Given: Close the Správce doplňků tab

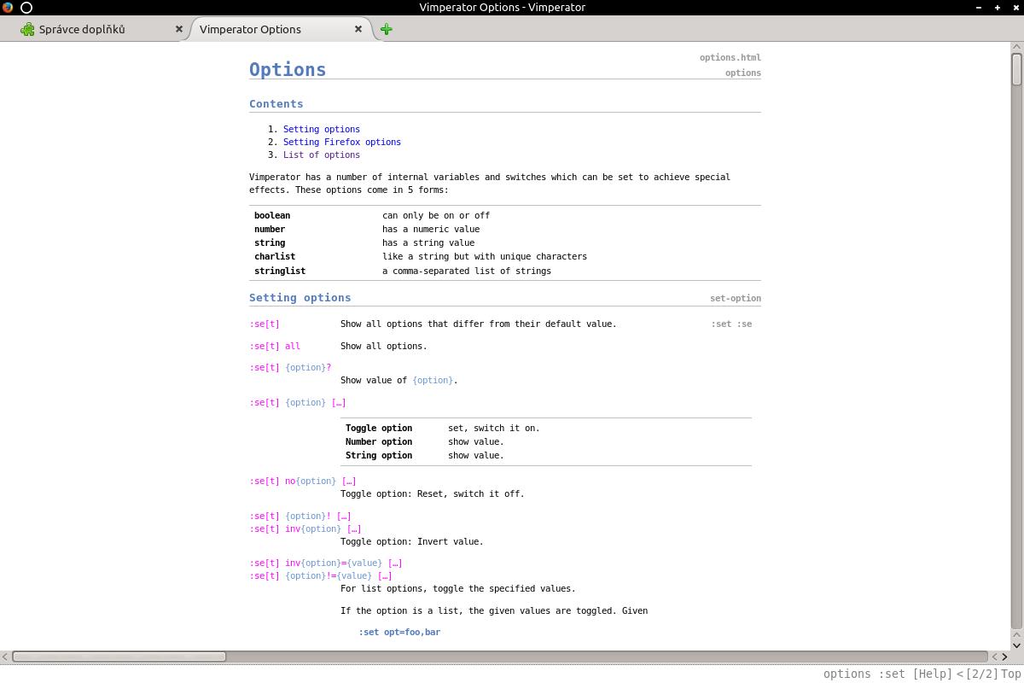Looking at the screenshot, I should pos(179,29).
